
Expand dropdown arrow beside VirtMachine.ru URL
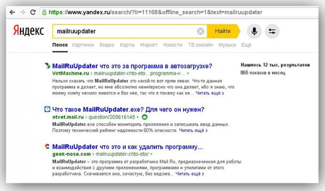(188, 73)
